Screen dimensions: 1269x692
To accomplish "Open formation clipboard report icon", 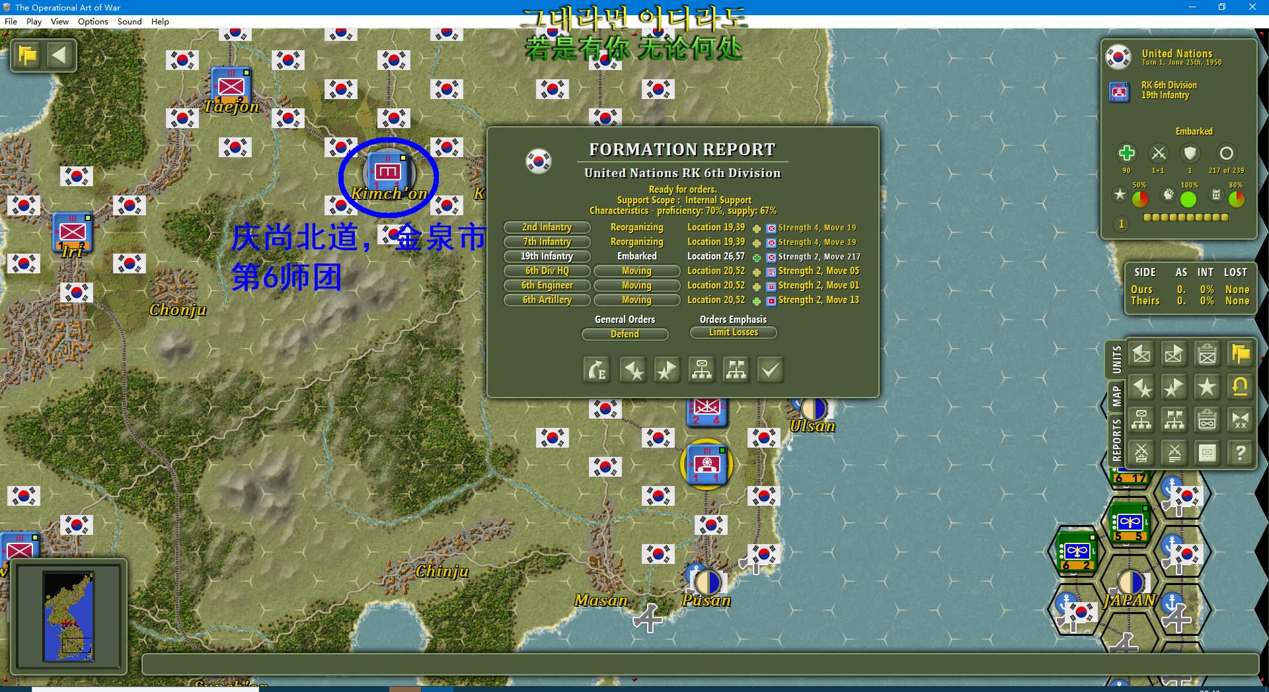I will pyautogui.click(x=1207, y=420).
